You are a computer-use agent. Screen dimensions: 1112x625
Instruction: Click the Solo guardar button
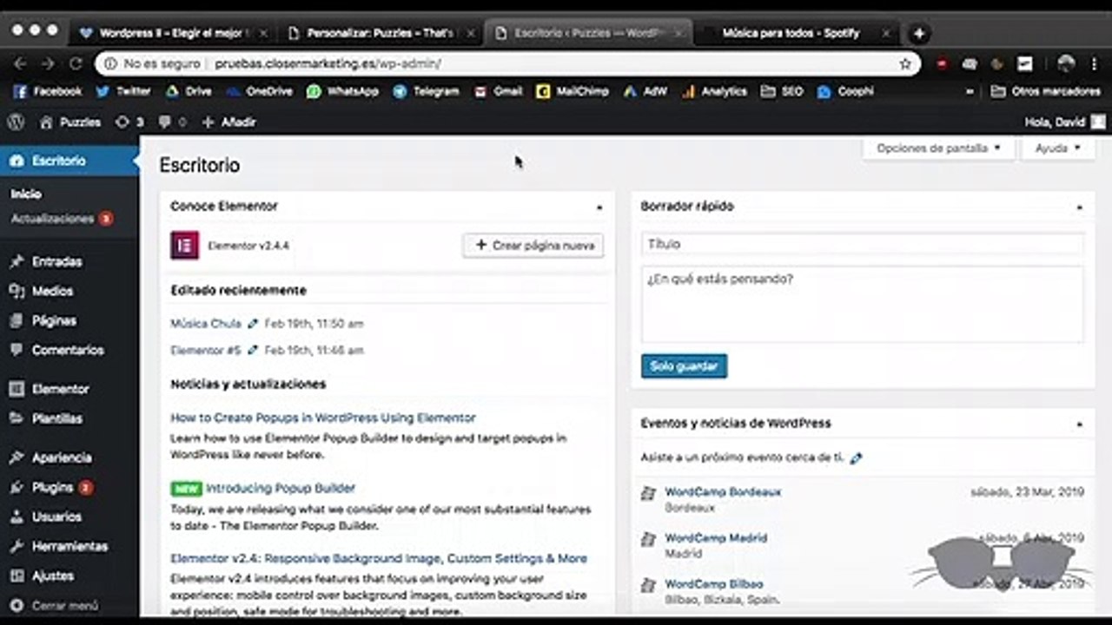point(684,366)
